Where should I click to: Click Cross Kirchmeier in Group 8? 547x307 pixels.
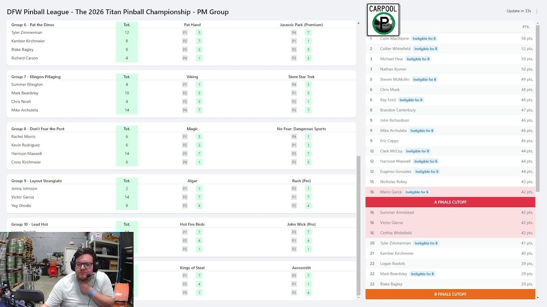[26, 162]
